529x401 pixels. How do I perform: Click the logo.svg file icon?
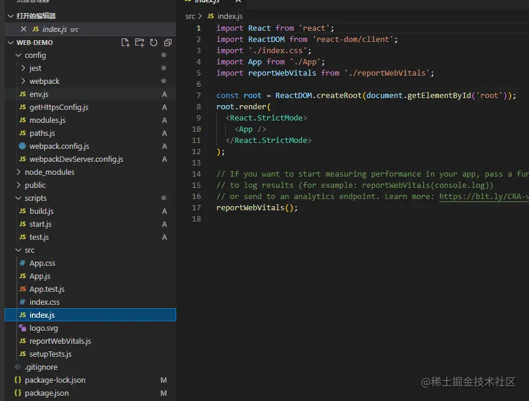(22, 328)
